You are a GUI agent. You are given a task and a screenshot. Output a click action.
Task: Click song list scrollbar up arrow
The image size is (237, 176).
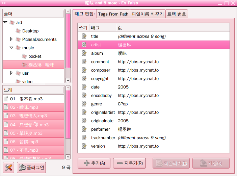[68, 88]
